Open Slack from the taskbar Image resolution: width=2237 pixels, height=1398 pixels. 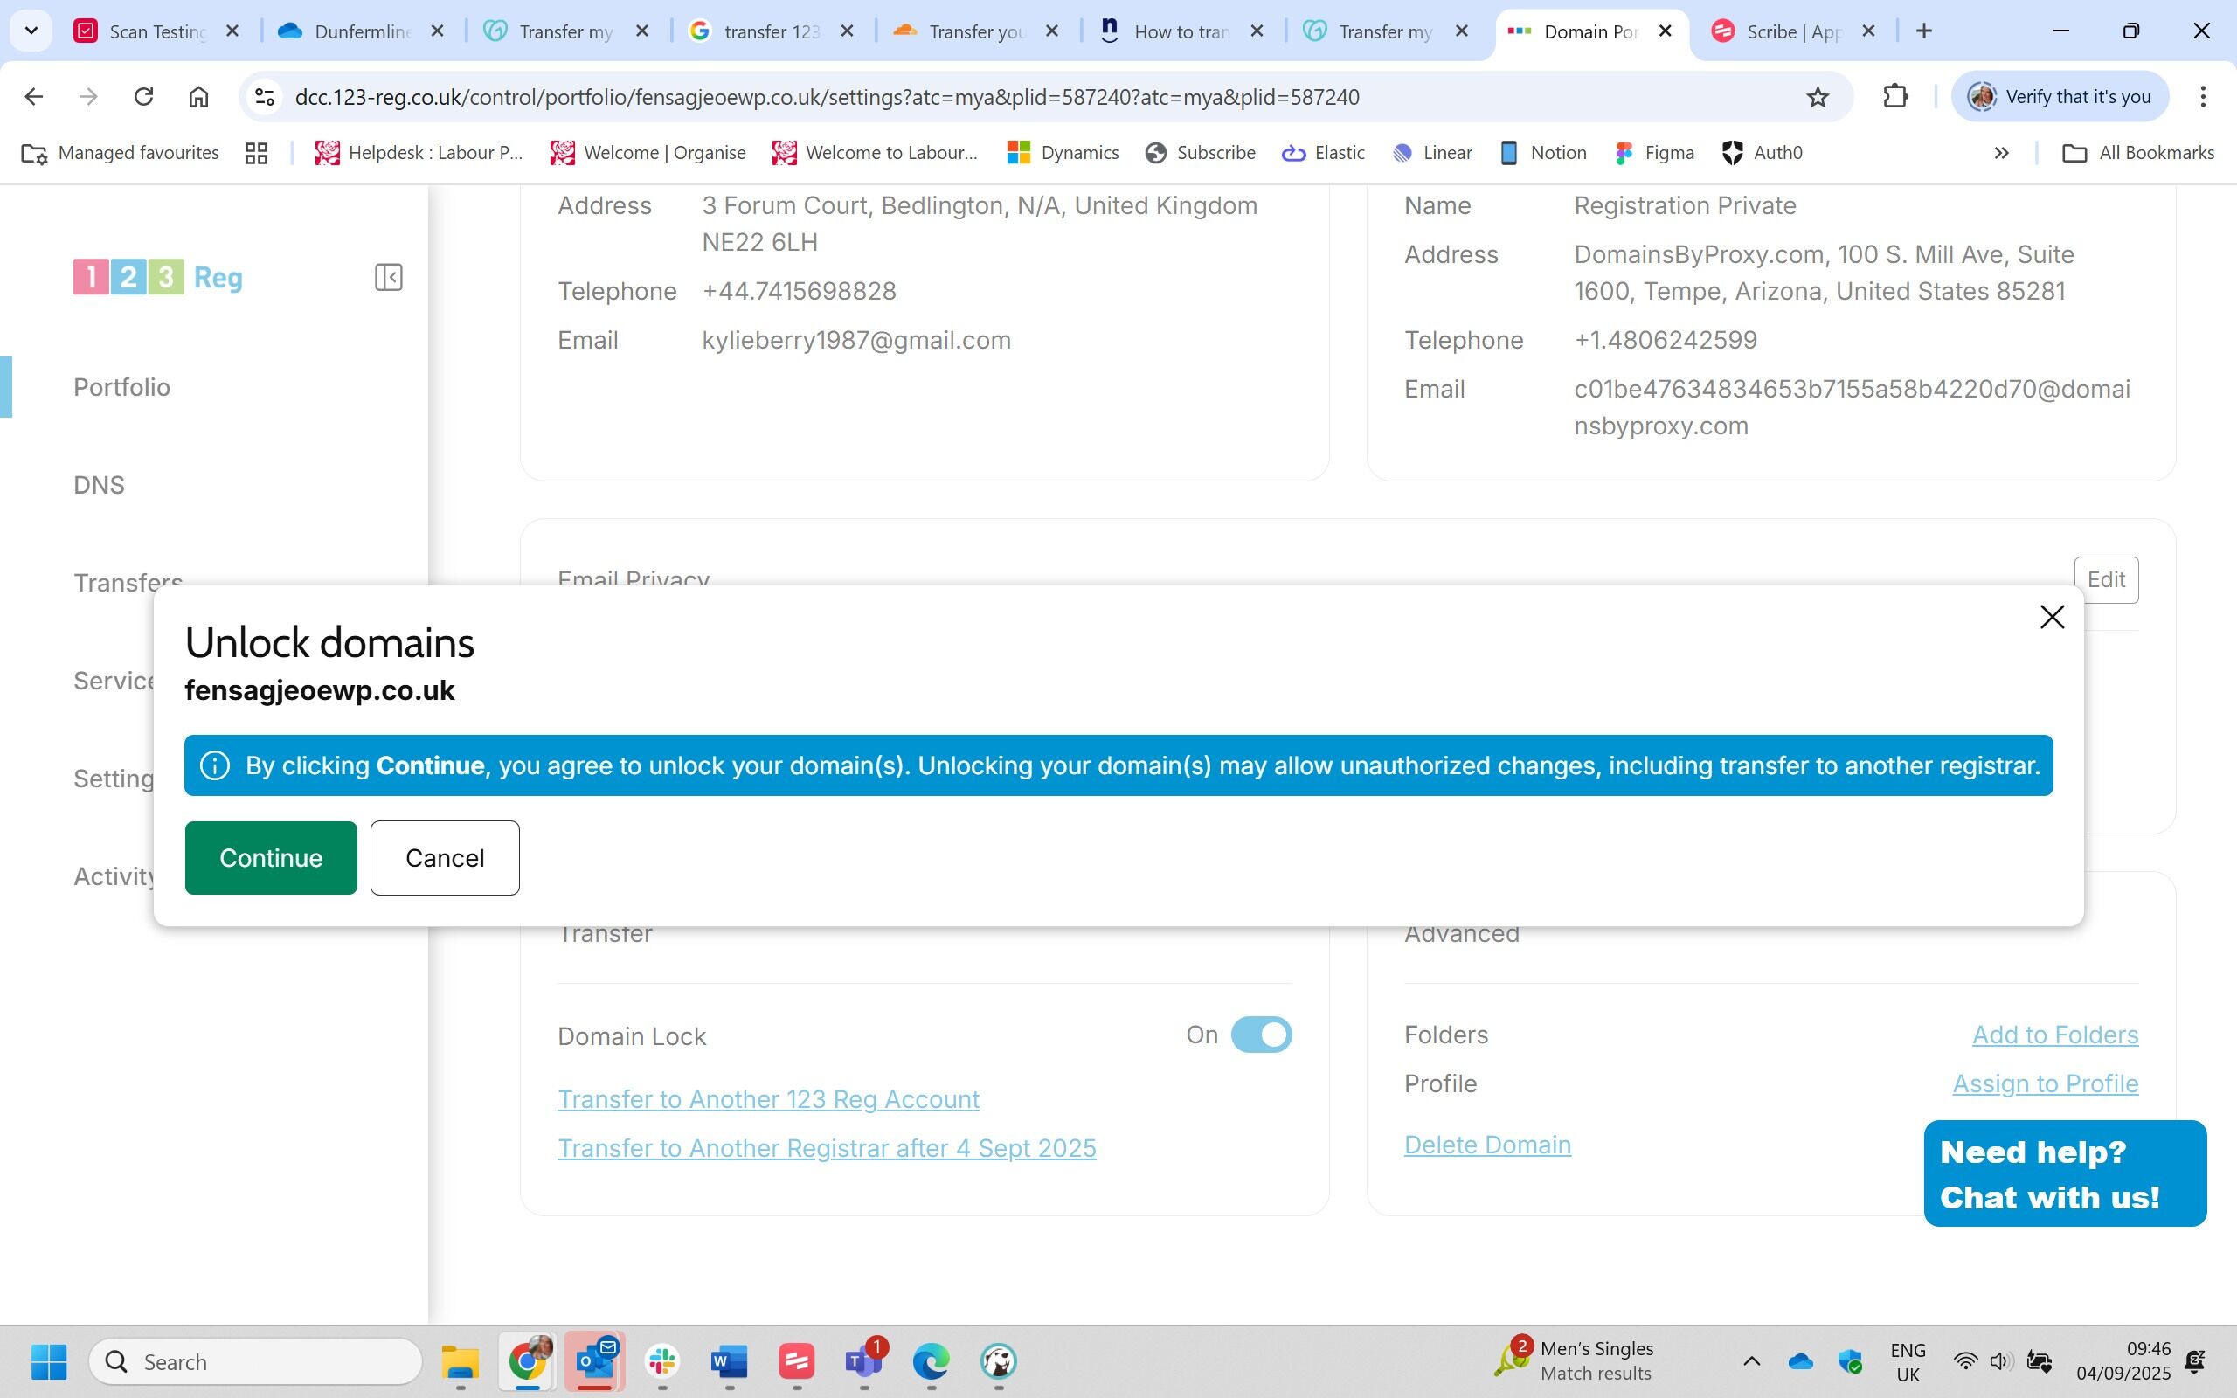coord(661,1361)
